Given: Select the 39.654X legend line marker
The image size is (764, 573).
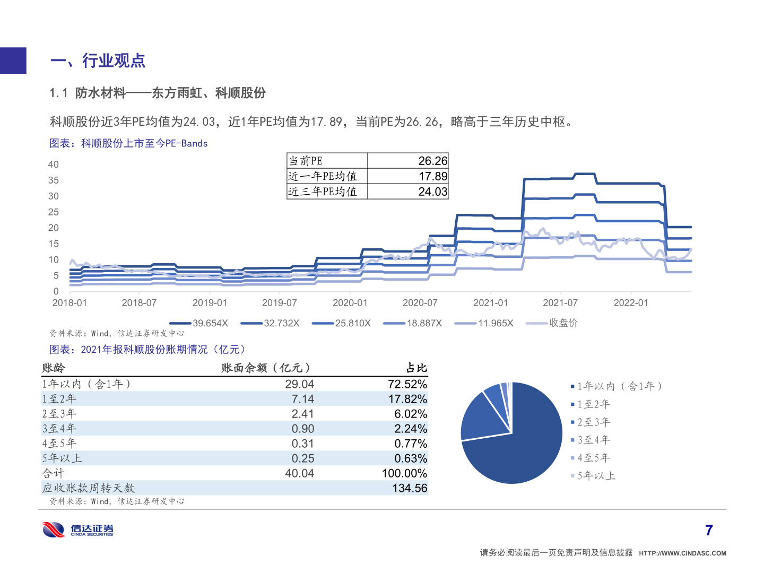Looking at the screenshot, I should 180,323.
